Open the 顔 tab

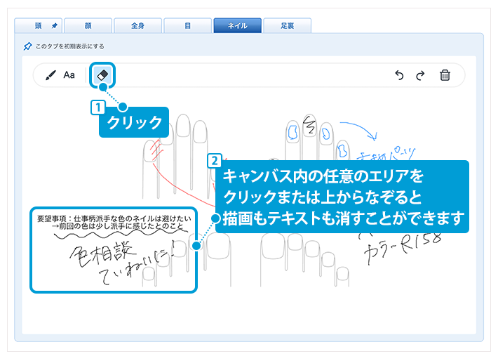click(x=87, y=26)
